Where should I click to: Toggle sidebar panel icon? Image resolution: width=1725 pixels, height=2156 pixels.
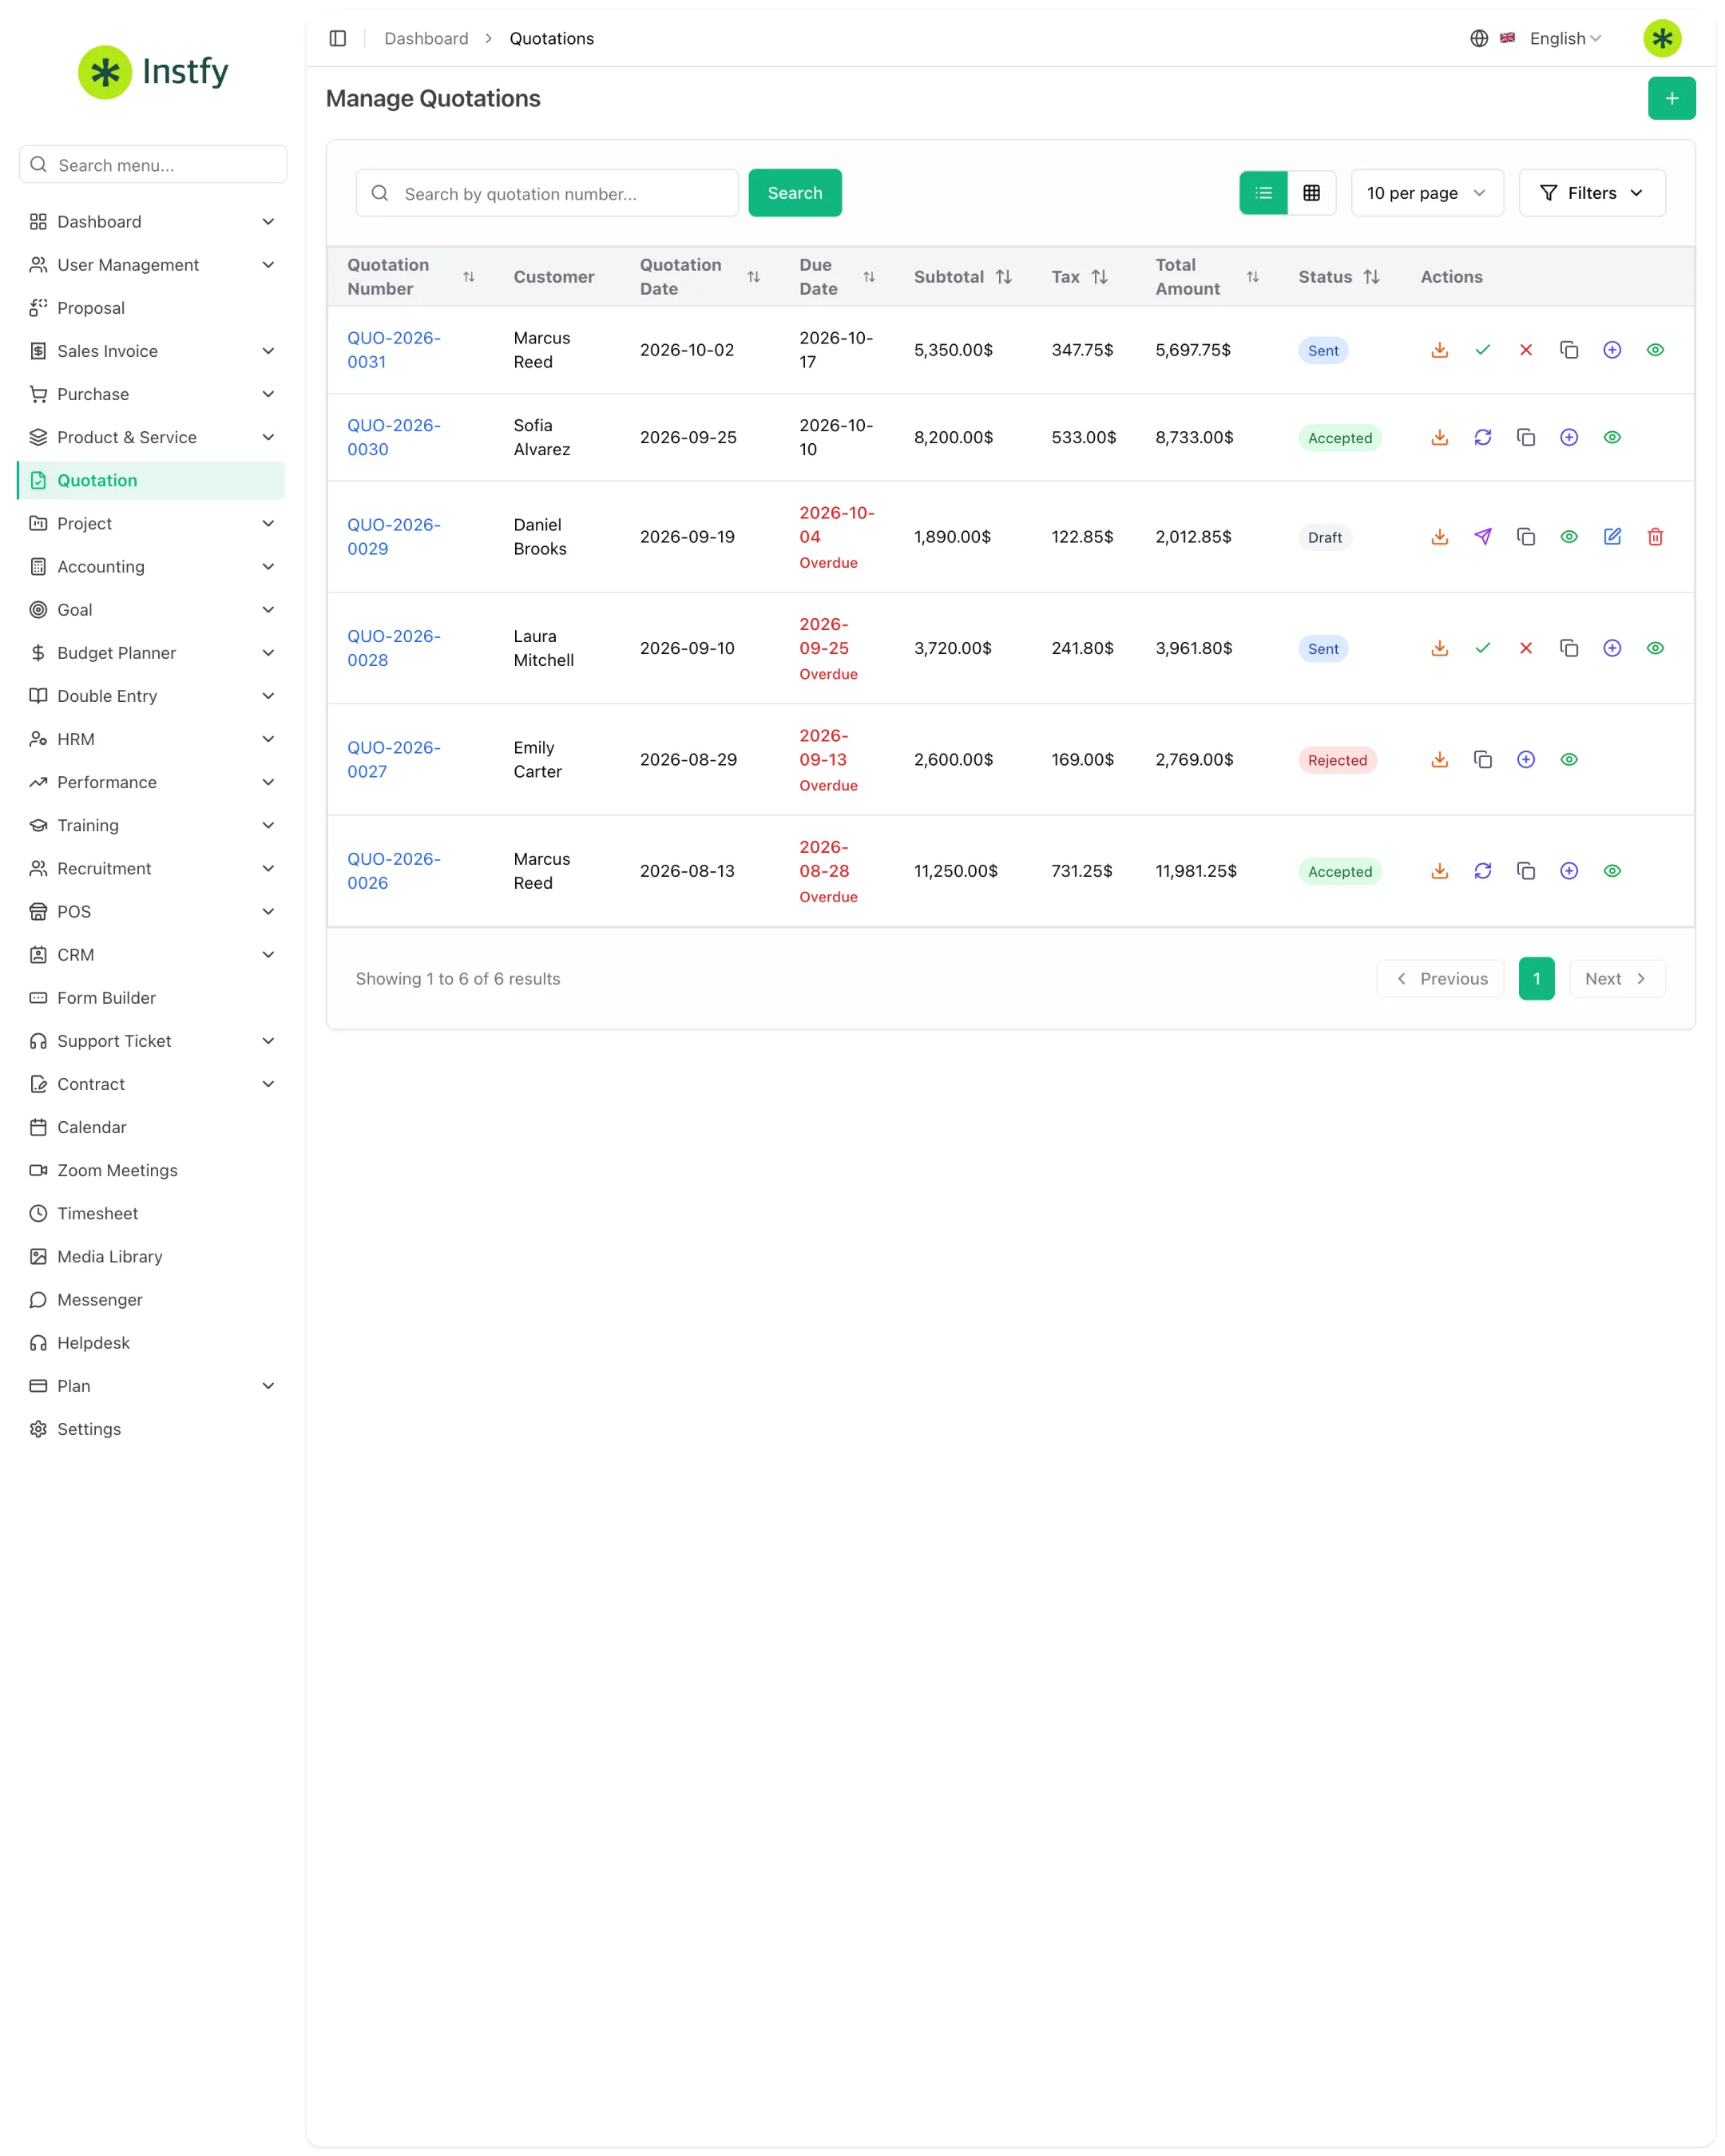[x=338, y=38]
